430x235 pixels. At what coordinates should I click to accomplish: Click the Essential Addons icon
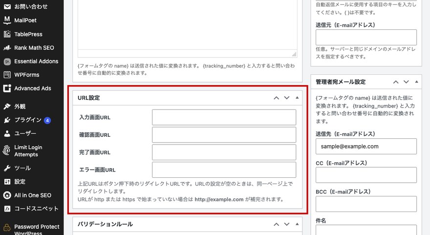(7, 62)
